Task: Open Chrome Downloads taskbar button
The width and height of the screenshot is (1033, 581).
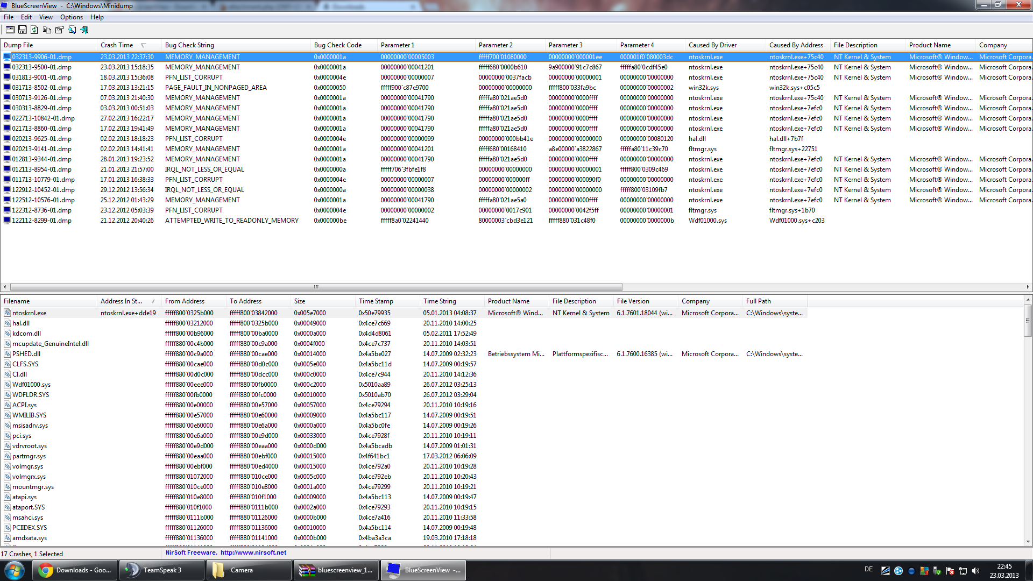Action: [x=75, y=570]
